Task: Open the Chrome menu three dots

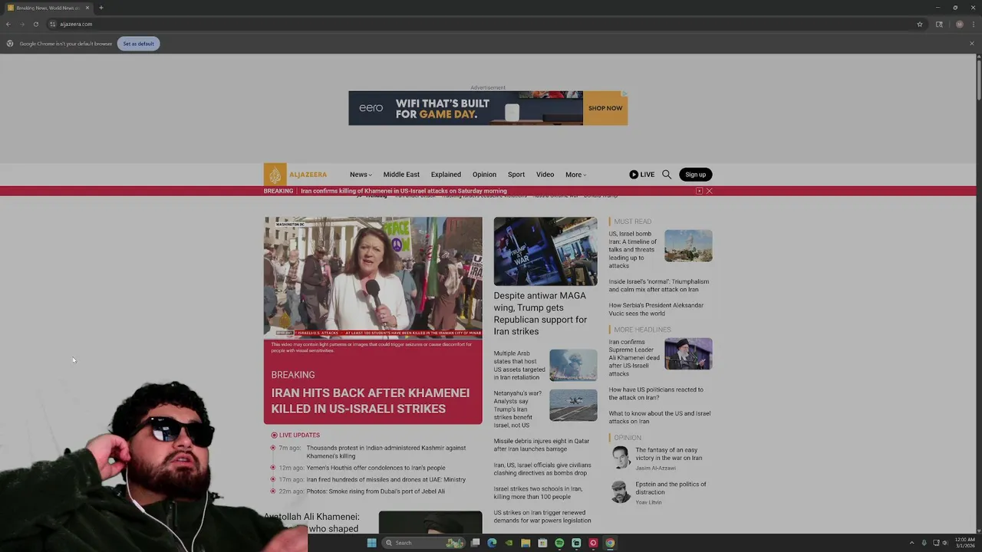Action: pyautogui.click(x=973, y=24)
